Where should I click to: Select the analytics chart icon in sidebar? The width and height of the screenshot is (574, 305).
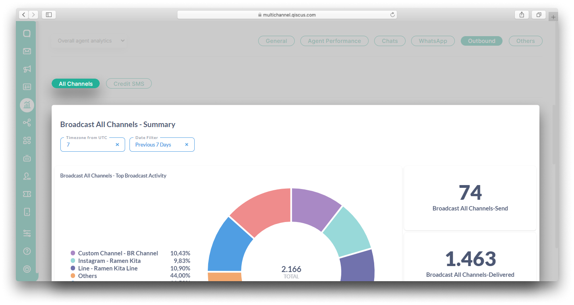(27, 105)
